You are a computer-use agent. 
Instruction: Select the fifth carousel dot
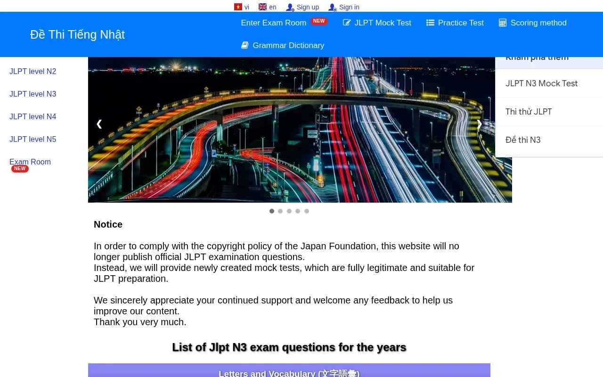tap(307, 211)
